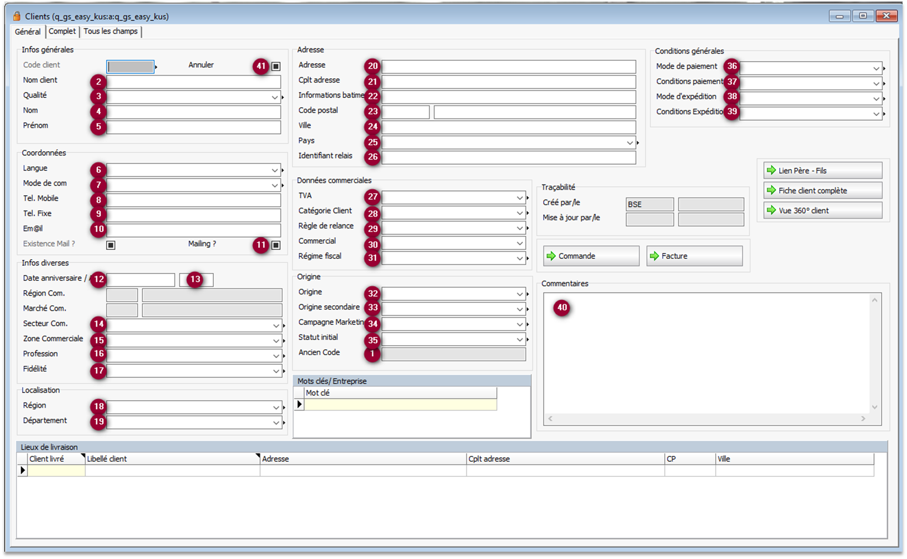
Task: Click the lock icon in the title bar
Action: pyautogui.click(x=17, y=16)
